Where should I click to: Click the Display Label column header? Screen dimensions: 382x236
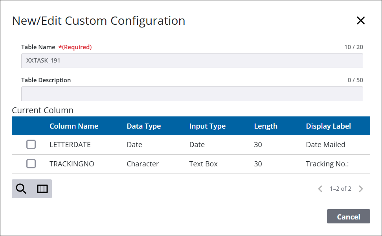click(x=329, y=126)
